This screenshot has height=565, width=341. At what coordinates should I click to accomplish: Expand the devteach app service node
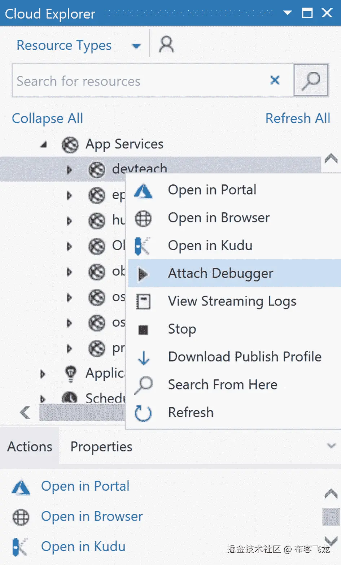point(69,170)
